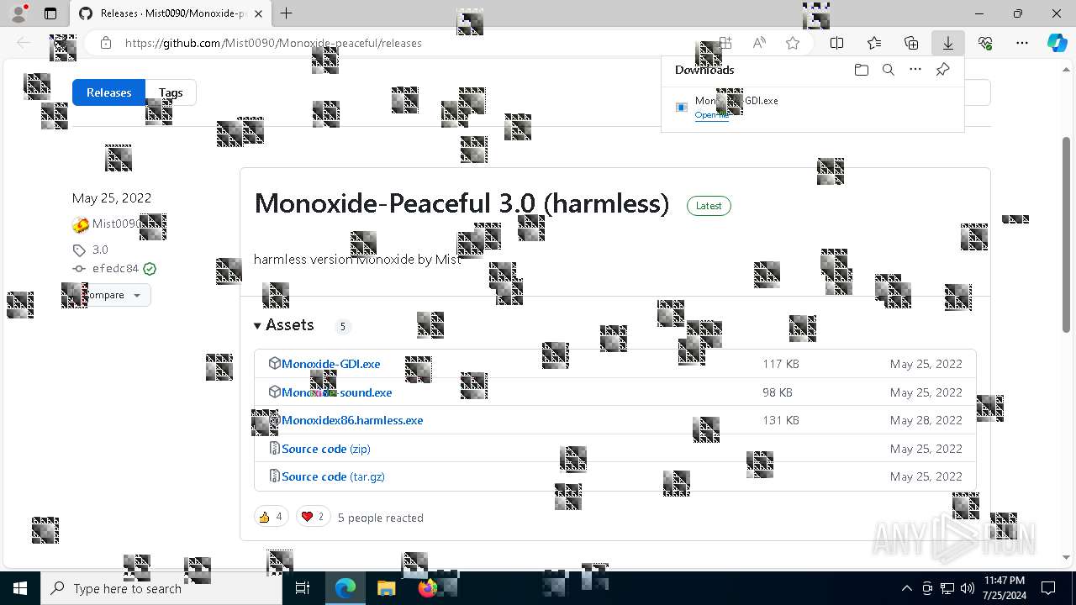Open the tab actions menu icon
The width and height of the screenshot is (1076, 605).
[50, 13]
